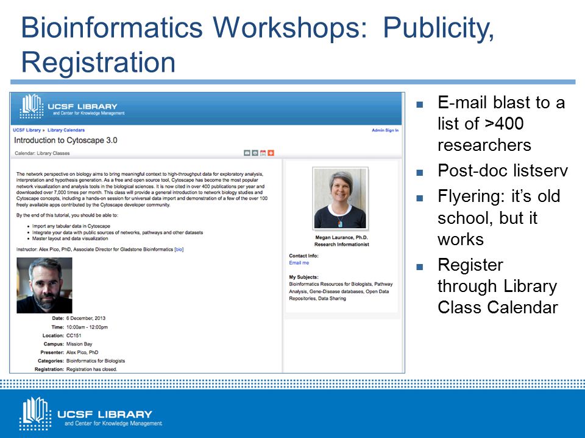This screenshot has width=585, height=438.
Task: Click the email envelope icon
Action: click(x=247, y=153)
